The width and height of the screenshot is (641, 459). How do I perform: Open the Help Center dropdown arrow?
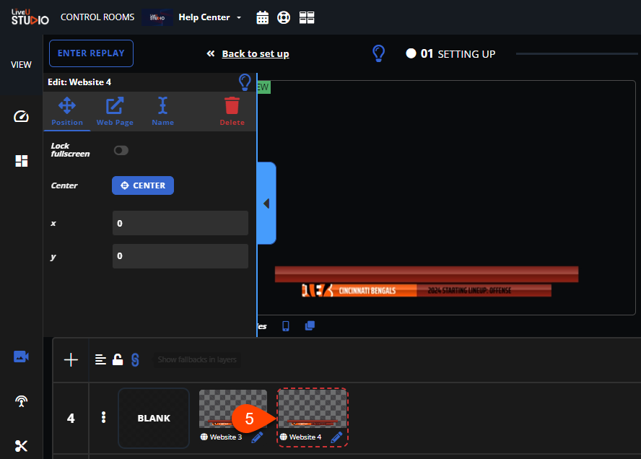[239, 17]
